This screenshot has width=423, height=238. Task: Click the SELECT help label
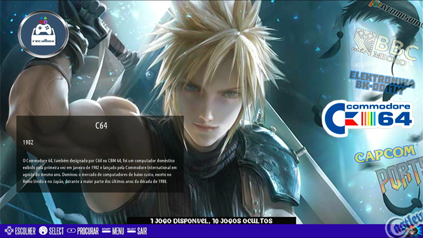pyautogui.click(x=56, y=231)
